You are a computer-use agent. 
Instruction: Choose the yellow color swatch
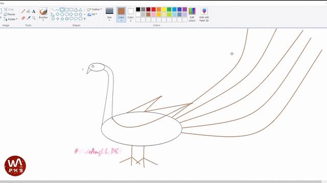(164, 9)
